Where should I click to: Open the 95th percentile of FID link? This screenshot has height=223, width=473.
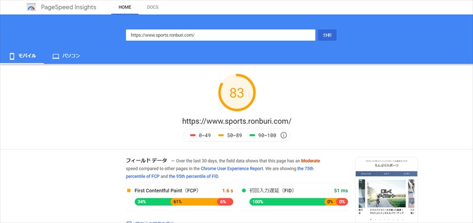[194, 176]
